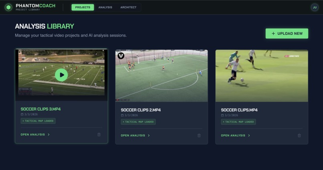Switch to the Architect tab

coord(128,7)
